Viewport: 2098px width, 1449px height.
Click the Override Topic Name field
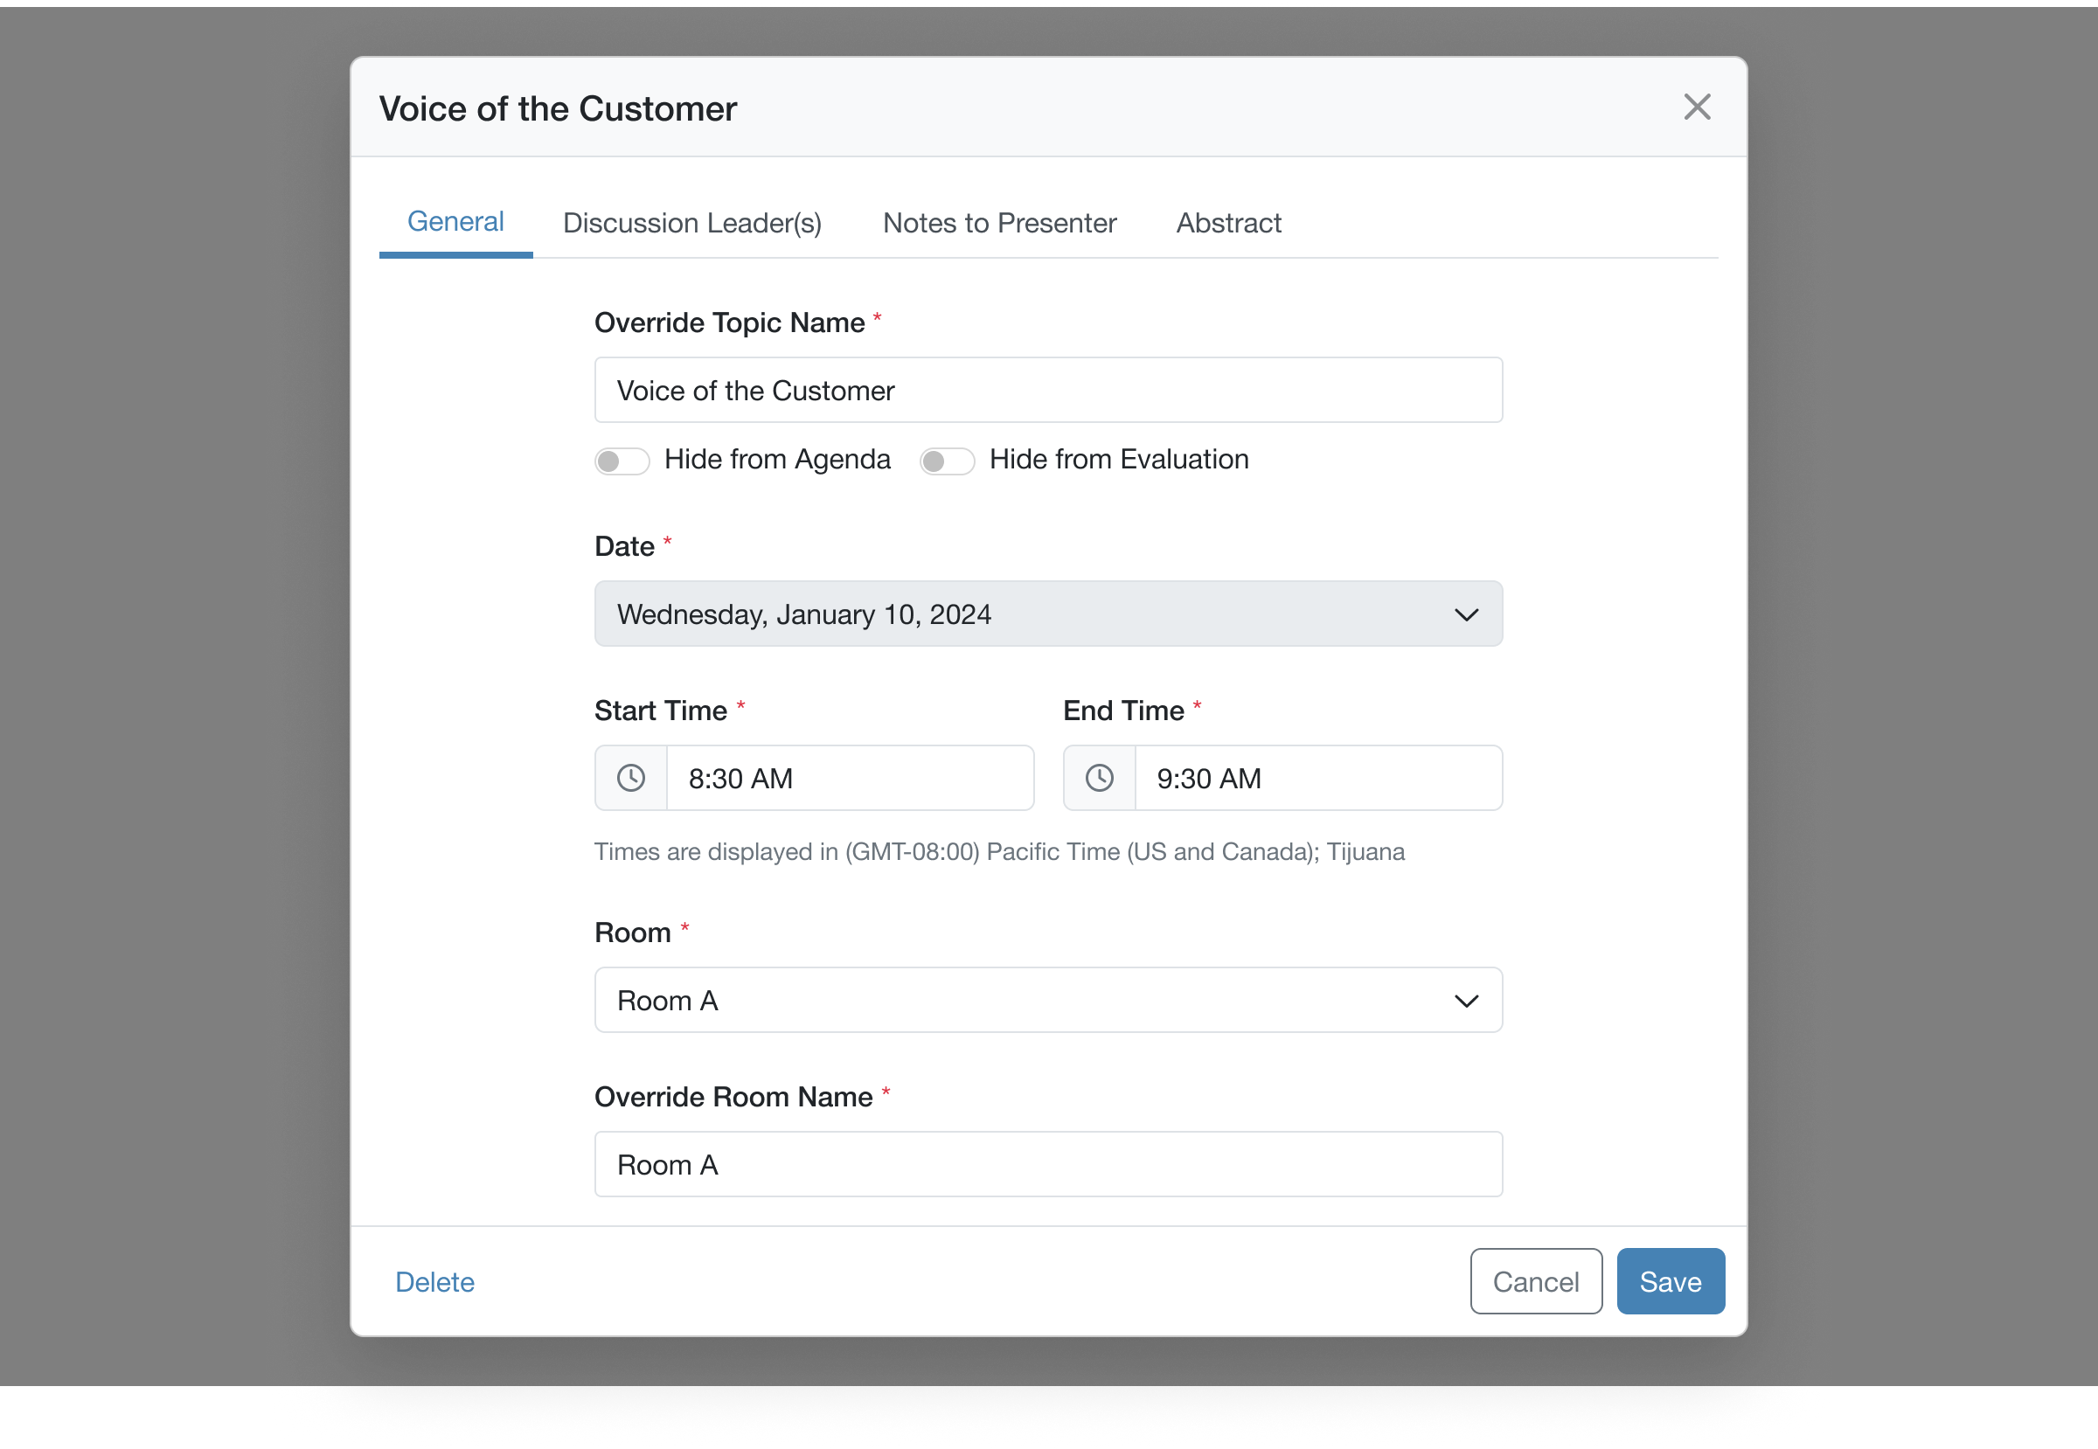(1048, 391)
